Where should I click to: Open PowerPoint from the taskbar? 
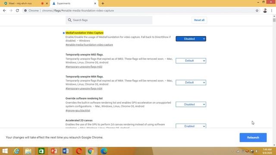(54, 151)
